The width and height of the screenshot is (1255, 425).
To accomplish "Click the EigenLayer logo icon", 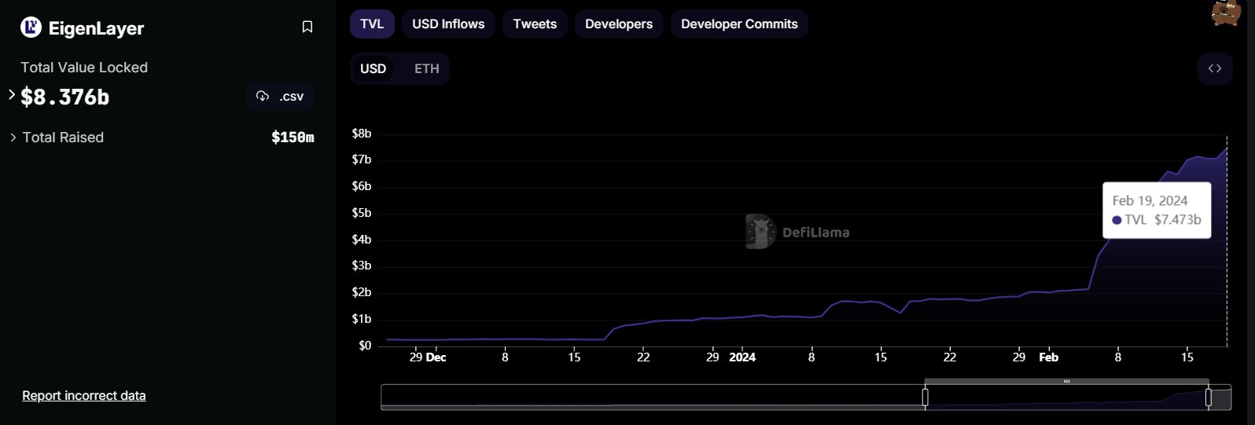I will (31, 27).
